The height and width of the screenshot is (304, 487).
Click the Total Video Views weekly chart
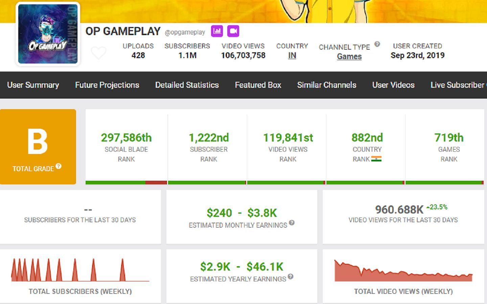pyautogui.click(x=403, y=271)
